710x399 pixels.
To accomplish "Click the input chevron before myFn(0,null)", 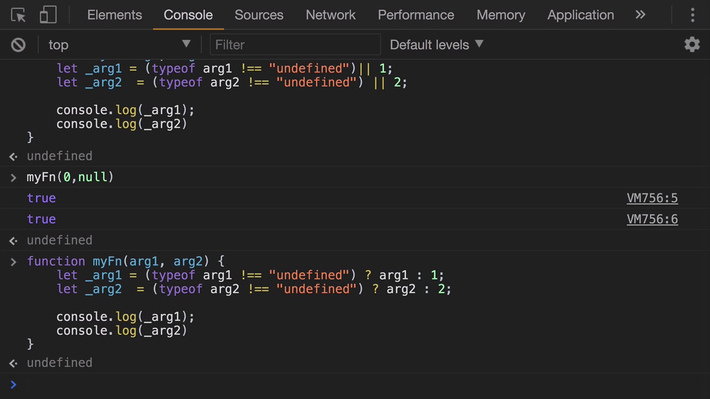I will pyautogui.click(x=13, y=177).
